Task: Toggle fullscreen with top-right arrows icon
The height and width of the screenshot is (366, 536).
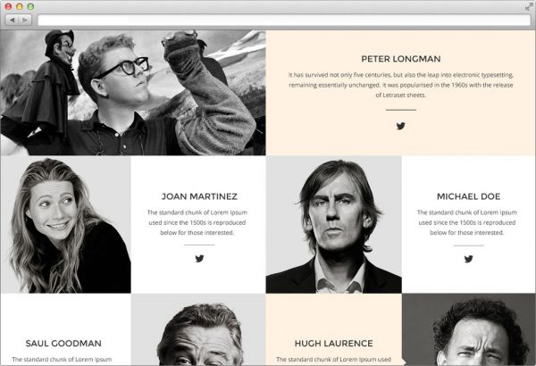Action: [x=529, y=6]
